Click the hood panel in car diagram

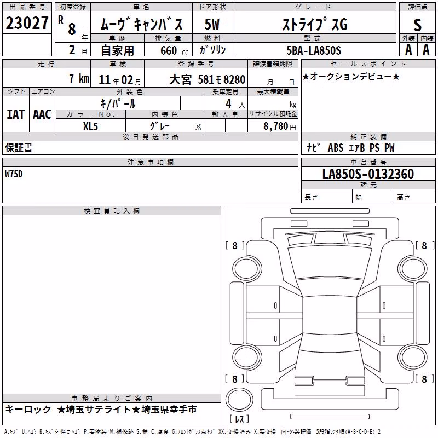click(330, 263)
